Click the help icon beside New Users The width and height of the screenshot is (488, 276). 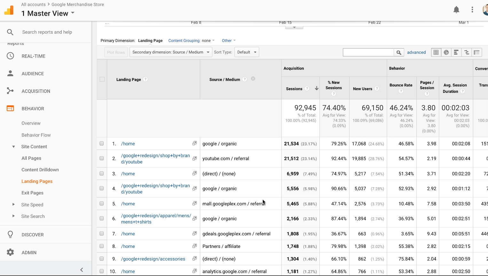377,89
